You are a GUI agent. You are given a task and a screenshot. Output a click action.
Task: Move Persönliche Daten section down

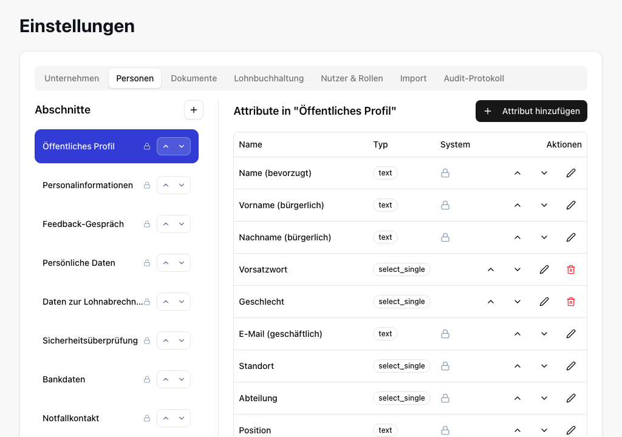point(182,263)
